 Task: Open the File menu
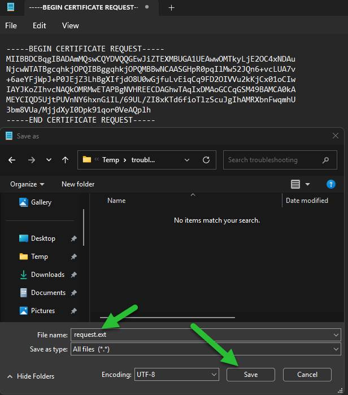(11, 25)
